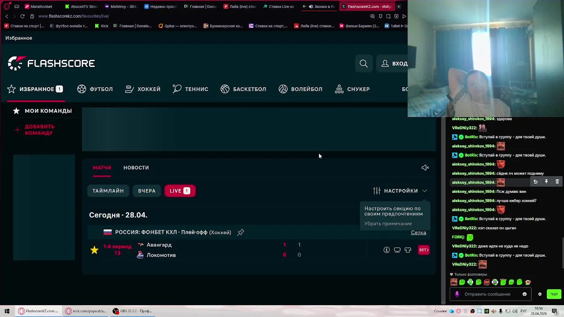Open chat settings gear icon
564x317 pixels.
(x=540, y=294)
